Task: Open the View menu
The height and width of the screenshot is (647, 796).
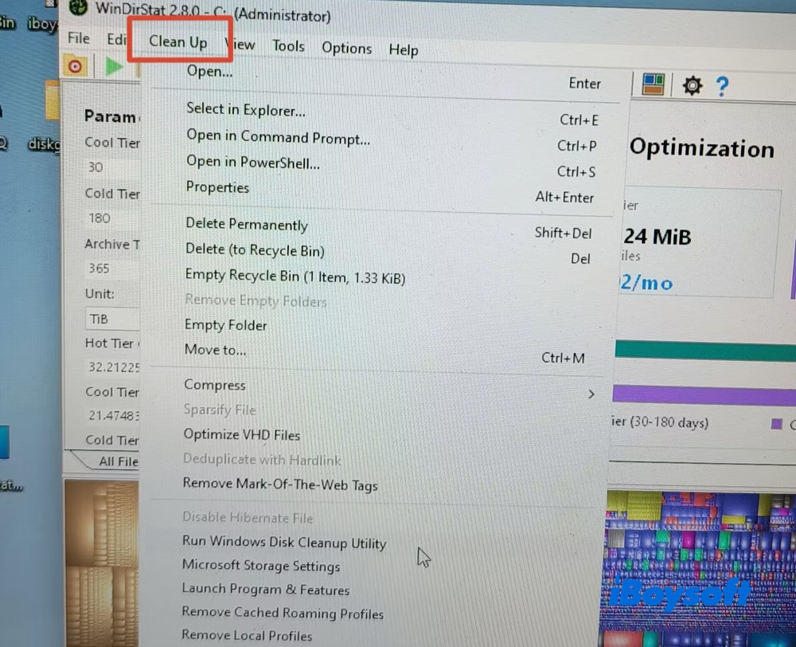Action: point(242,45)
